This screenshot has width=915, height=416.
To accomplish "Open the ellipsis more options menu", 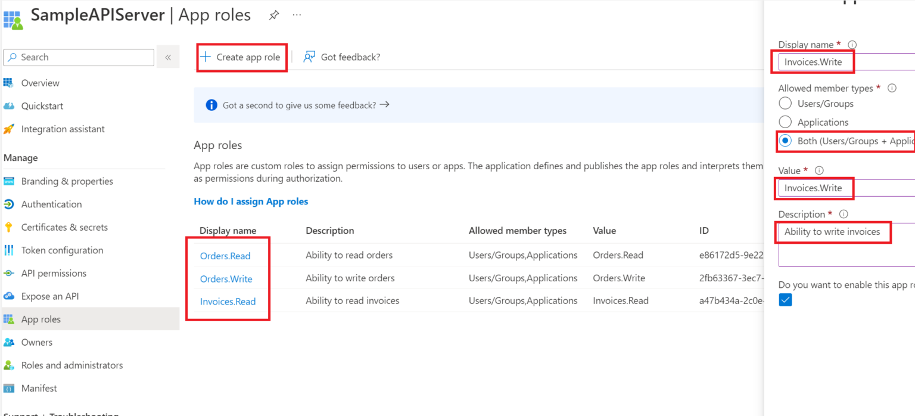I will point(297,15).
